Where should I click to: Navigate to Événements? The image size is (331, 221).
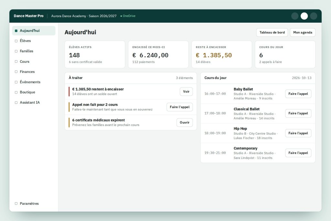(34, 82)
